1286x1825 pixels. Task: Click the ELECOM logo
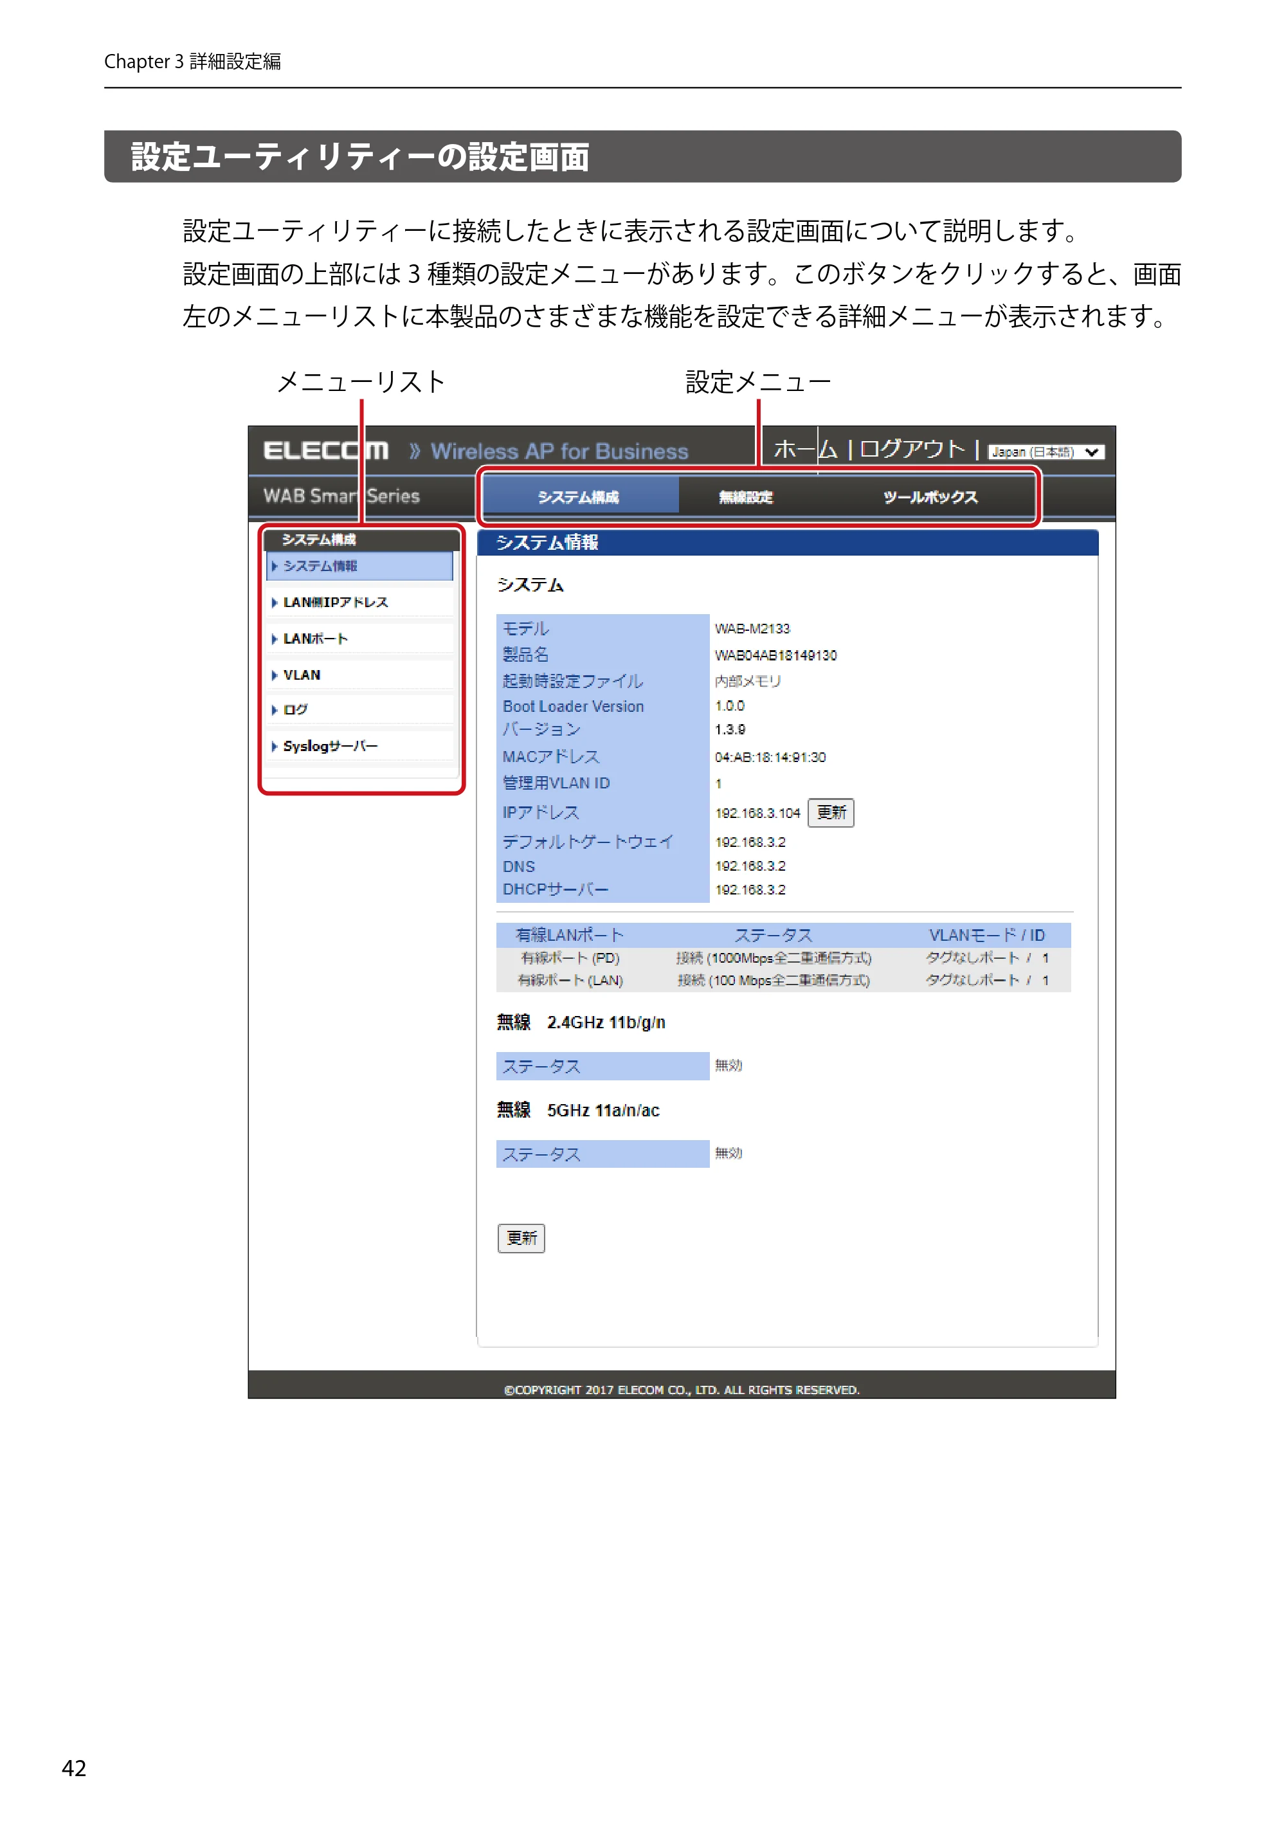point(326,451)
